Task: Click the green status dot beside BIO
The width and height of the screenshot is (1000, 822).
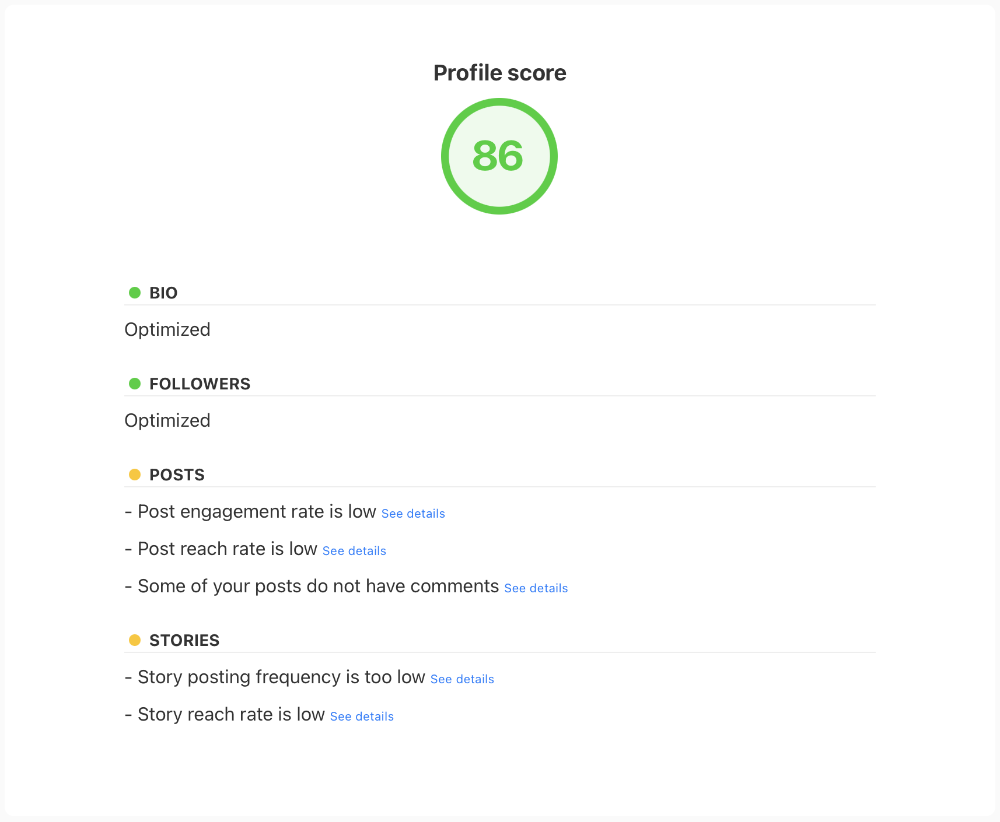Action: 135,293
